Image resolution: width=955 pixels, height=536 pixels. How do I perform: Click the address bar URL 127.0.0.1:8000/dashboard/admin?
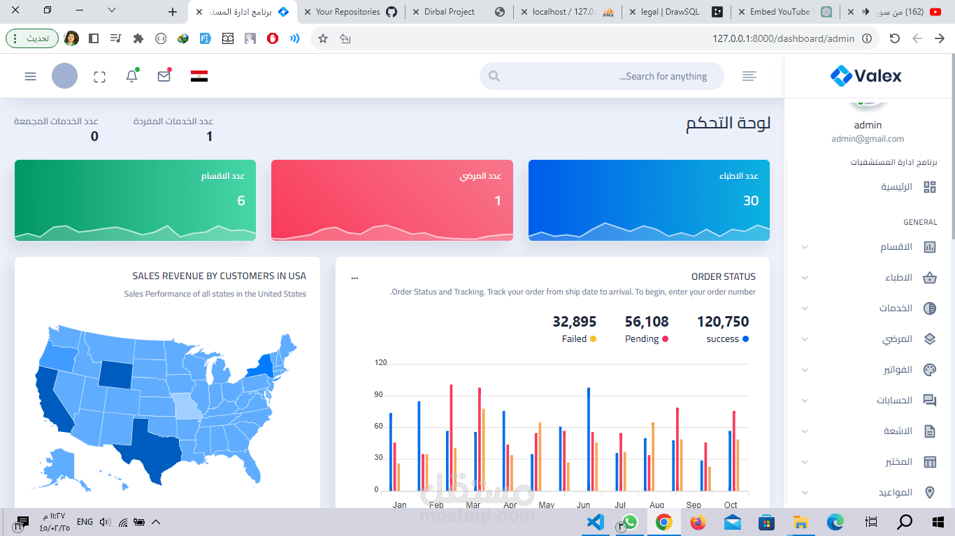pos(784,38)
